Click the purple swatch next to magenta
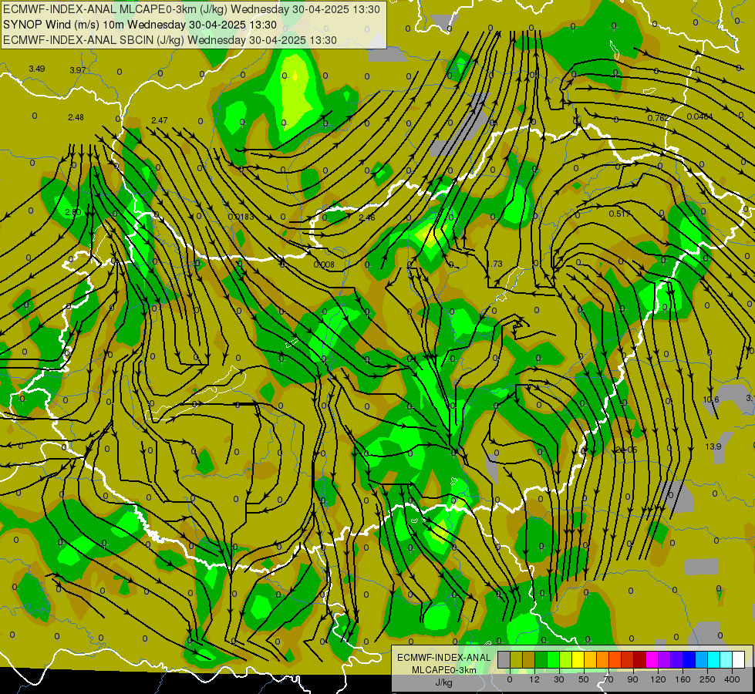Image resolution: width=755 pixels, height=694 pixels. pos(664,659)
